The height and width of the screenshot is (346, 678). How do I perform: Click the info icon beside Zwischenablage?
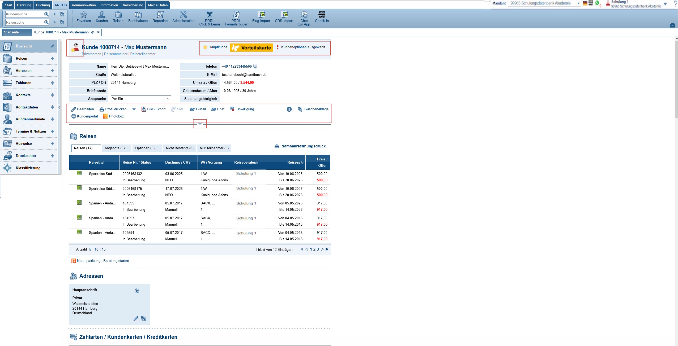289,109
